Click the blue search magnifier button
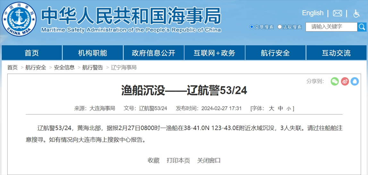This screenshot has width=368, height=175. tap(362, 27)
